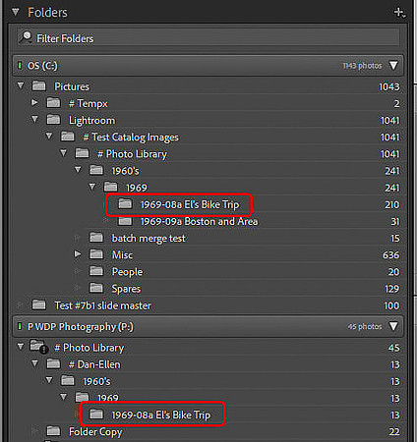This screenshot has width=417, height=442.
Task: Click the add folder plus icon
Action: [x=399, y=13]
